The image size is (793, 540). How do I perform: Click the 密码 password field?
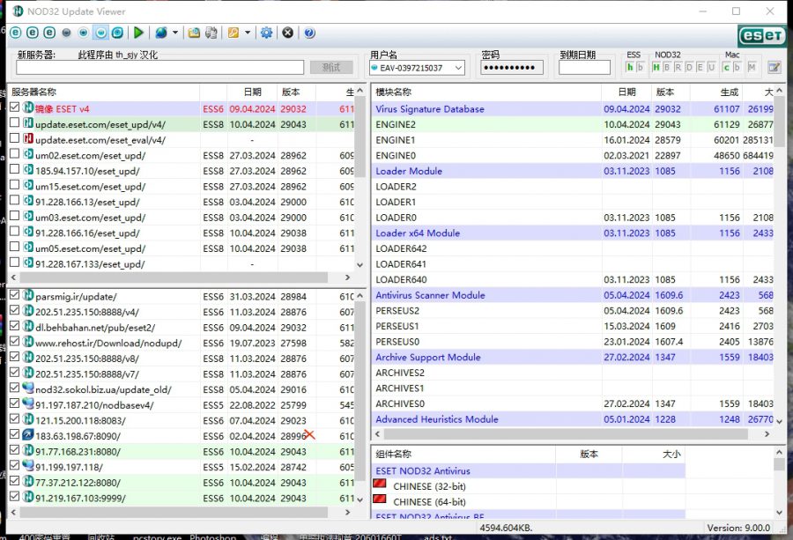pyautogui.click(x=512, y=68)
